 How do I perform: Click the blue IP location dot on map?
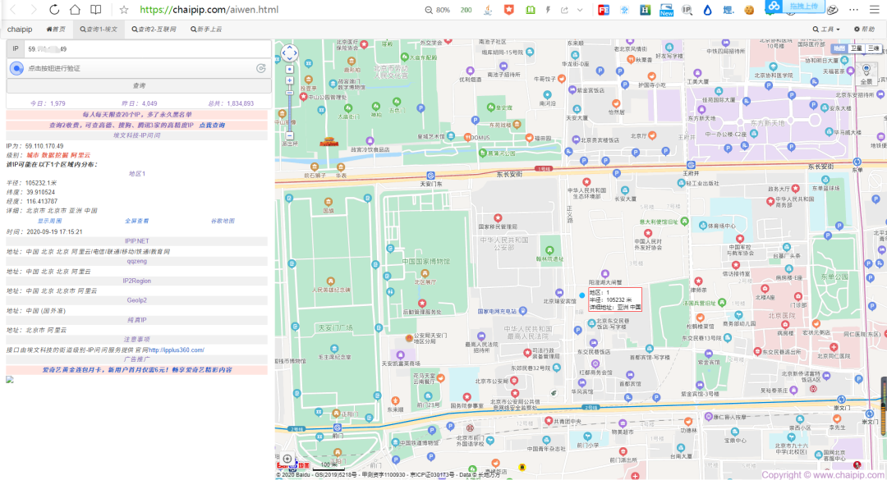pos(581,295)
